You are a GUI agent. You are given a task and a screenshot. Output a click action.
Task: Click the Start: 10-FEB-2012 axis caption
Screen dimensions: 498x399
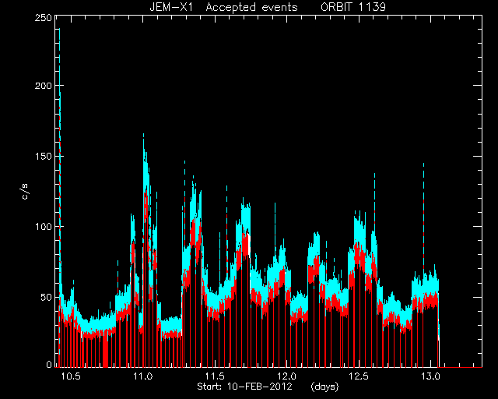(244, 387)
